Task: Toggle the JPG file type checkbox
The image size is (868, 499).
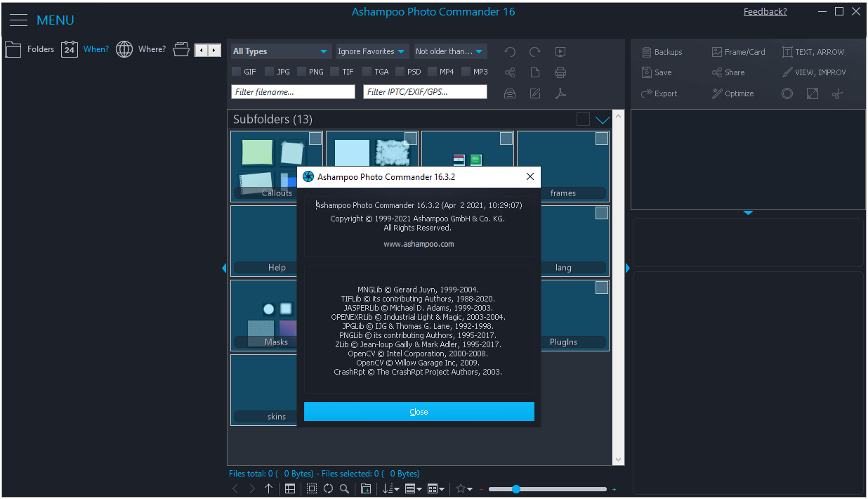Action: pos(269,72)
